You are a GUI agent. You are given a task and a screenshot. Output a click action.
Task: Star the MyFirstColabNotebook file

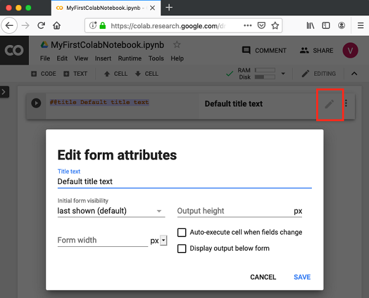click(177, 45)
